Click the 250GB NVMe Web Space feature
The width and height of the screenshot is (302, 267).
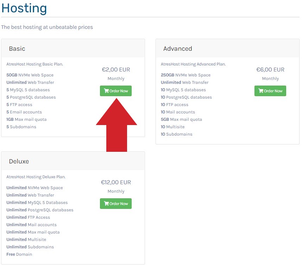[185, 75]
